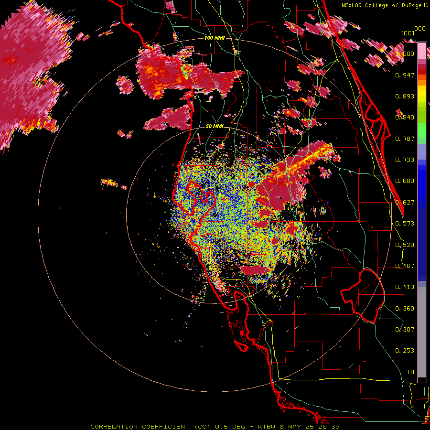Click the 0.947 legend value
Screen dimensions: 430x430
pos(405,75)
